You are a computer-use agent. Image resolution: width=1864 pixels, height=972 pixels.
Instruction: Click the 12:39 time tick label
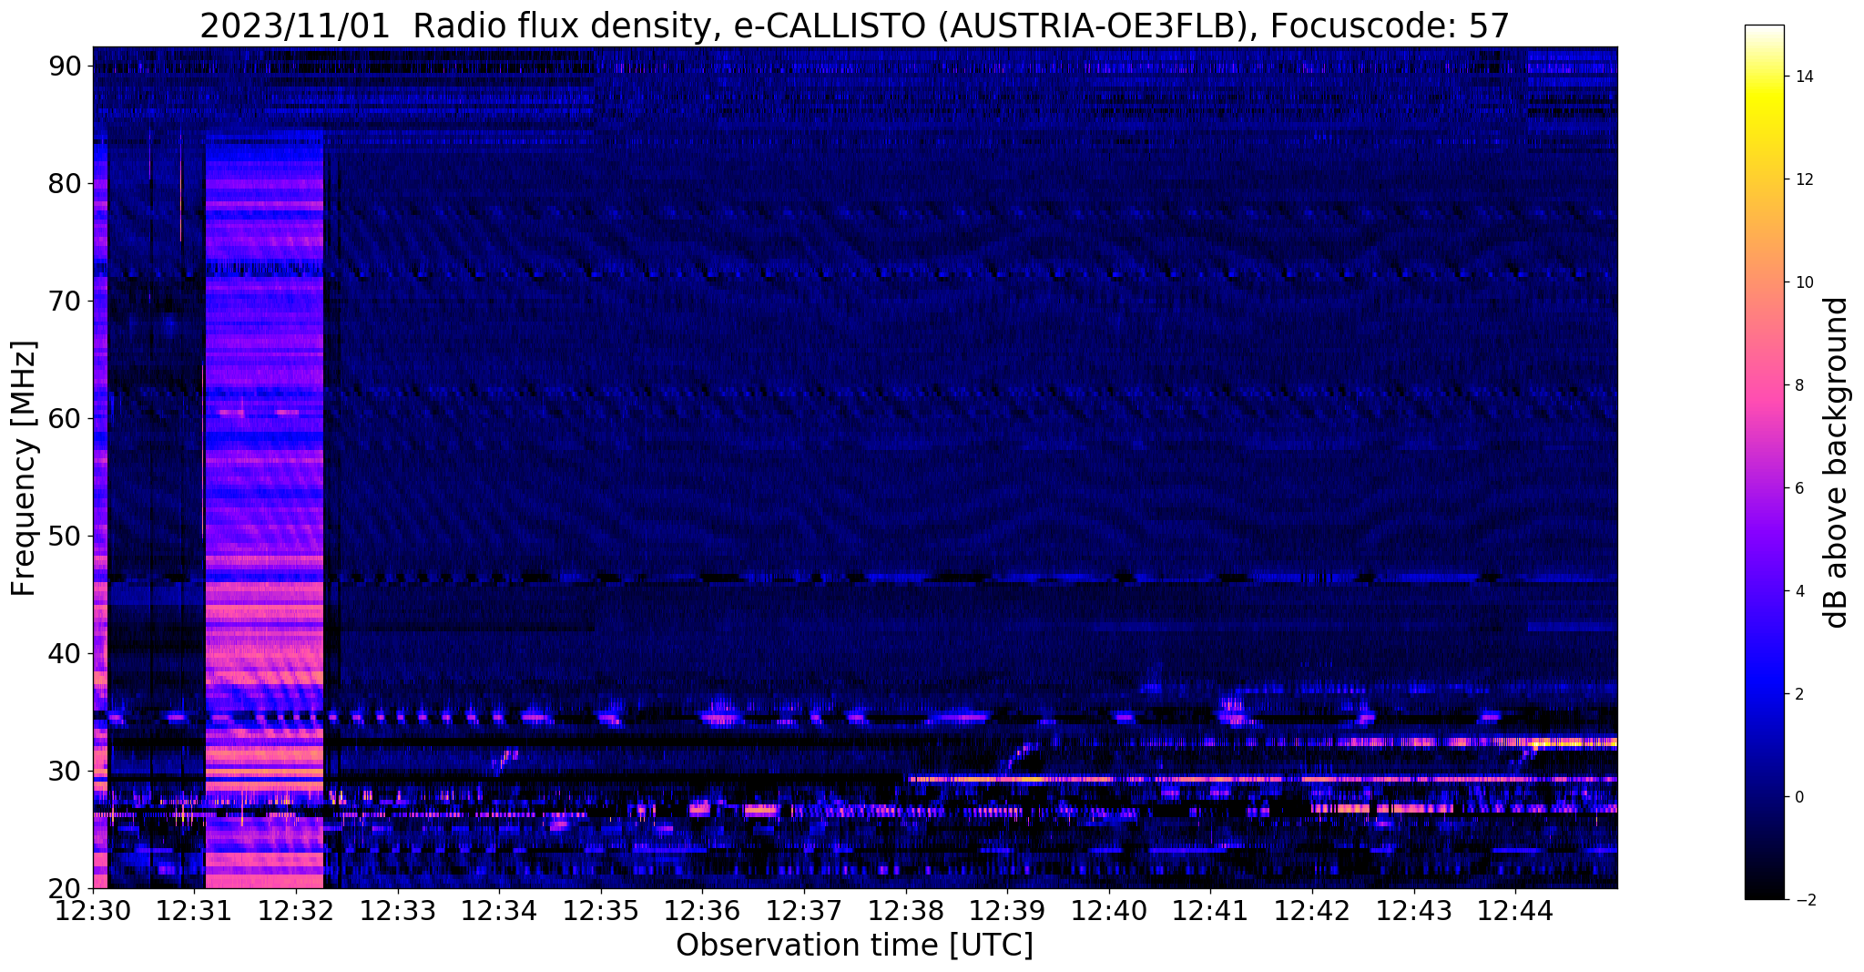[x=1008, y=910]
